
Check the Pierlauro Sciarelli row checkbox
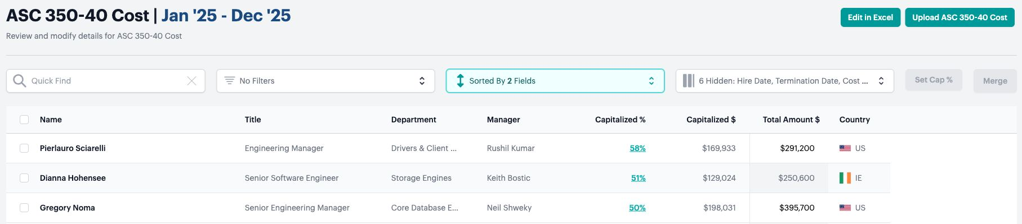[24, 148]
